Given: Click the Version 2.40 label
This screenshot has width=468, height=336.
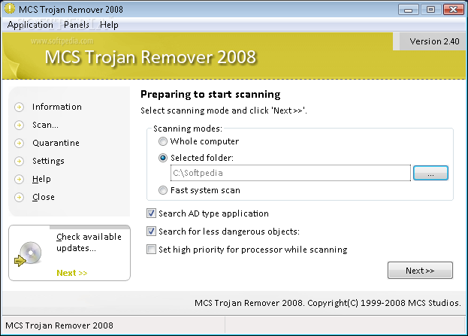Looking at the screenshot, I should click(434, 41).
